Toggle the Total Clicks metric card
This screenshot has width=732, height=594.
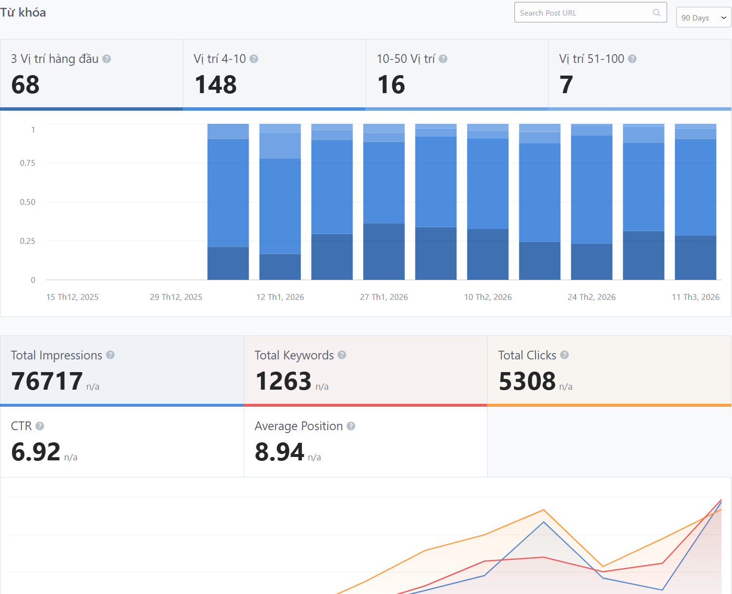pos(609,370)
